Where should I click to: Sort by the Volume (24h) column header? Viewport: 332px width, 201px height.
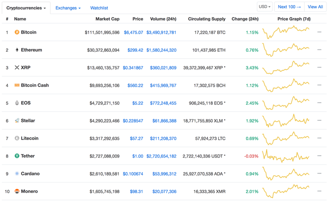pyautogui.click(x=163, y=19)
